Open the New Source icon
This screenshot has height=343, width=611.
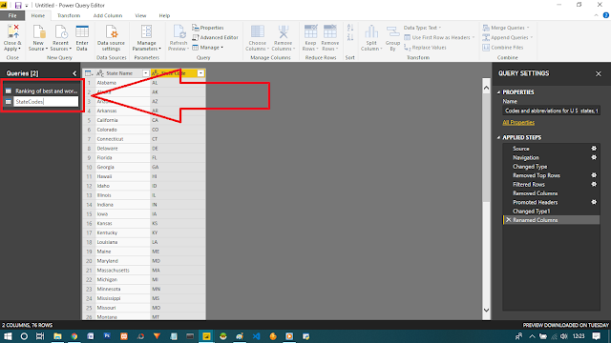[x=38, y=31]
